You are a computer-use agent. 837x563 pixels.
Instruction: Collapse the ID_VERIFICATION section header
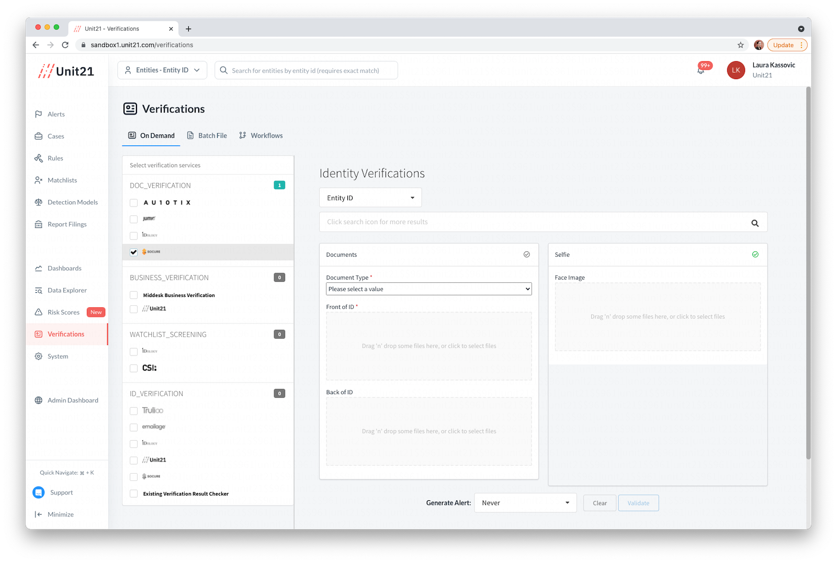208,394
